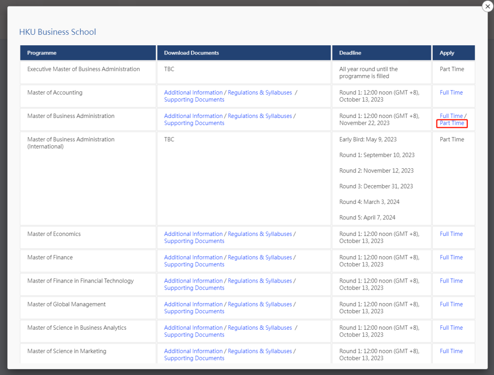Click Part Time text in Executive MBA row
494x375 pixels.
click(x=452, y=69)
